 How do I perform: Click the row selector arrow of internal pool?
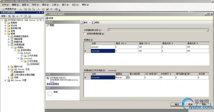click(x=87, y=51)
